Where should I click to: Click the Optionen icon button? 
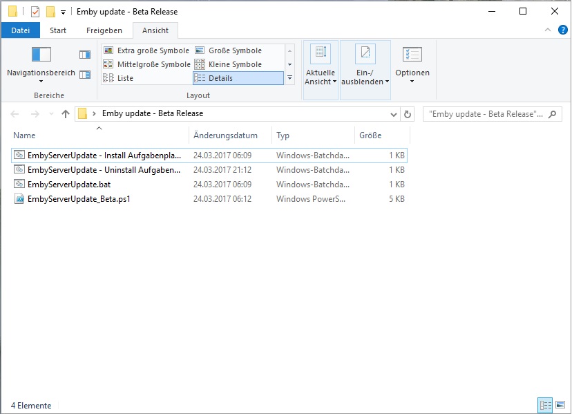pyautogui.click(x=412, y=55)
